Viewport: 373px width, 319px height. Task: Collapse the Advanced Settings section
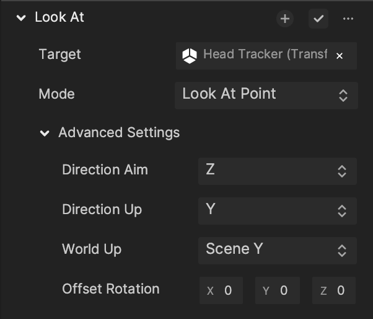pos(45,133)
